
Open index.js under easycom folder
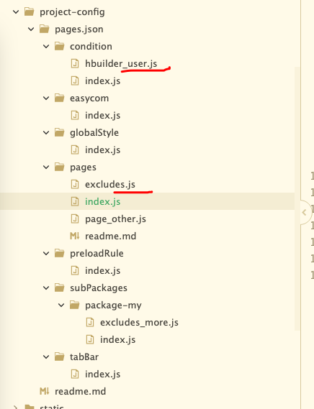click(x=102, y=115)
